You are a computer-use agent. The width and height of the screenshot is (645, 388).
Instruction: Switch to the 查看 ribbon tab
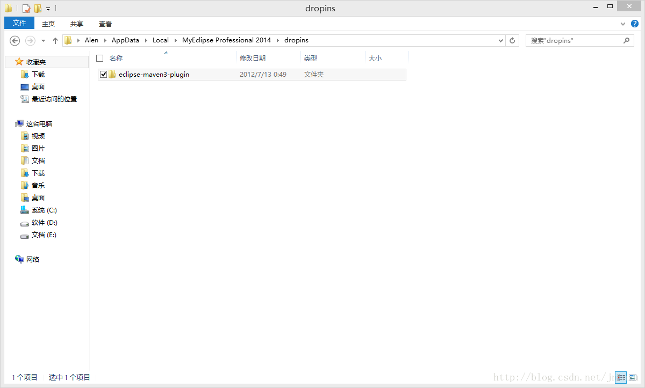(x=105, y=24)
